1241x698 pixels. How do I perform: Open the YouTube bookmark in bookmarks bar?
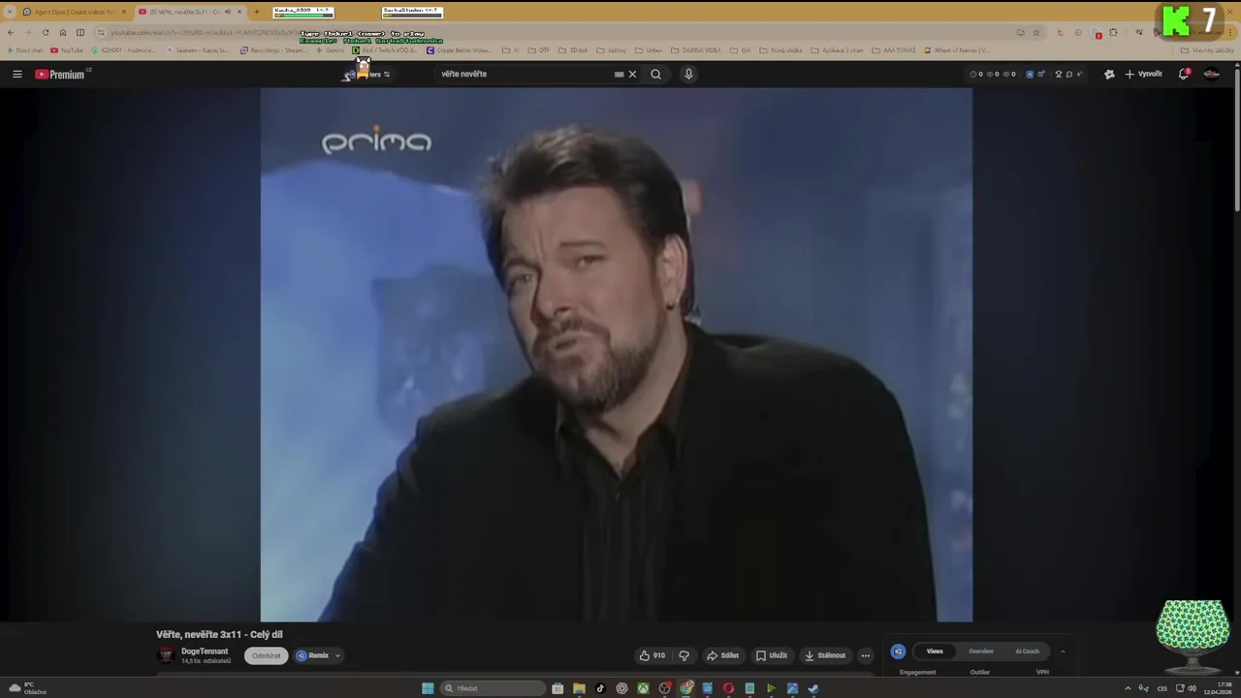[x=67, y=50]
